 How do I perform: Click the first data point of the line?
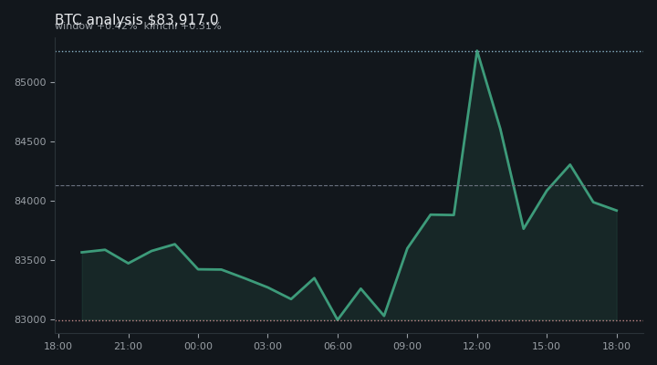tap(82, 252)
